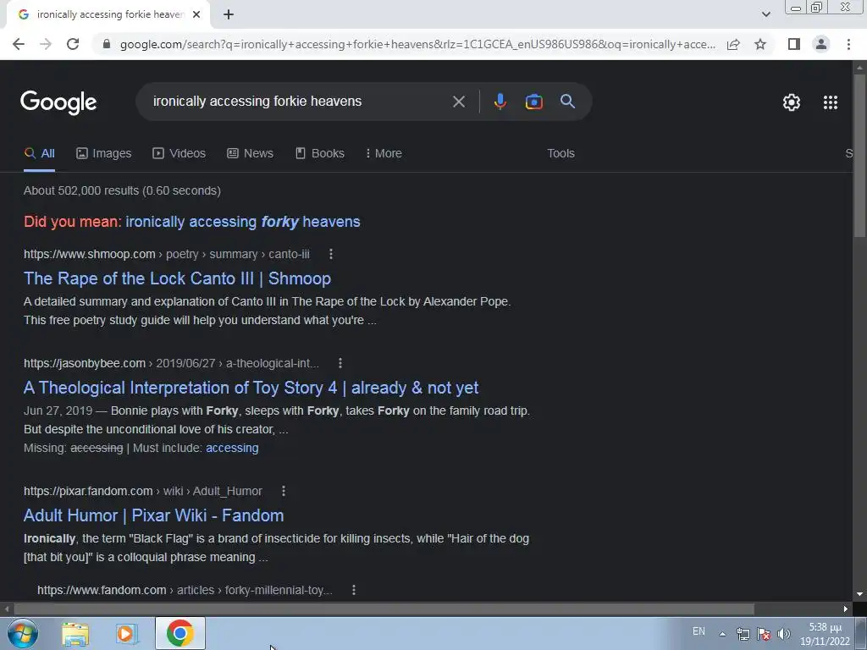Open Windows Media Player from taskbar
The height and width of the screenshot is (650, 867).
(x=127, y=634)
